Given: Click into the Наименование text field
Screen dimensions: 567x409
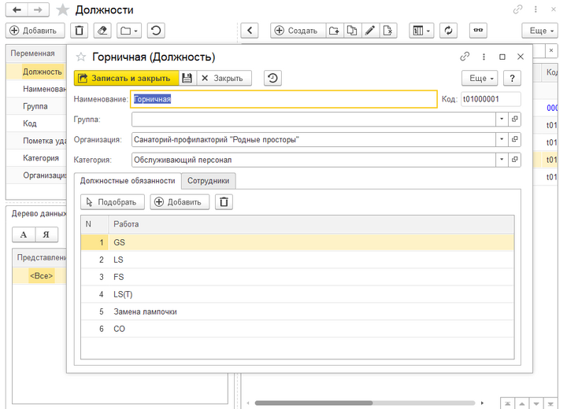Looking at the screenshot, I should [x=283, y=99].
